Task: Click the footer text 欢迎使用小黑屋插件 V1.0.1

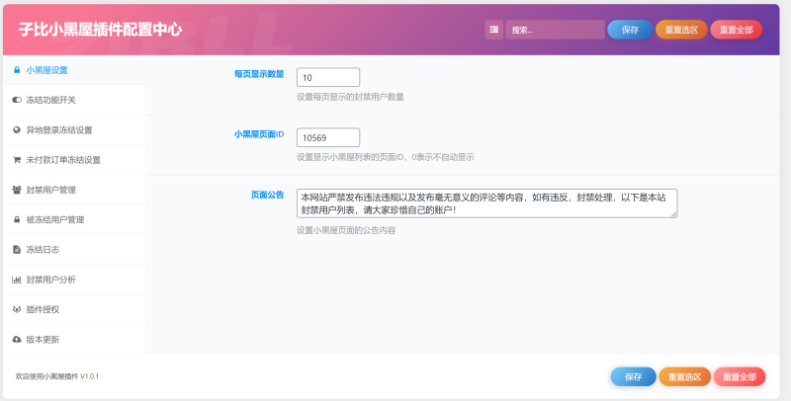Action: point(57,376)
